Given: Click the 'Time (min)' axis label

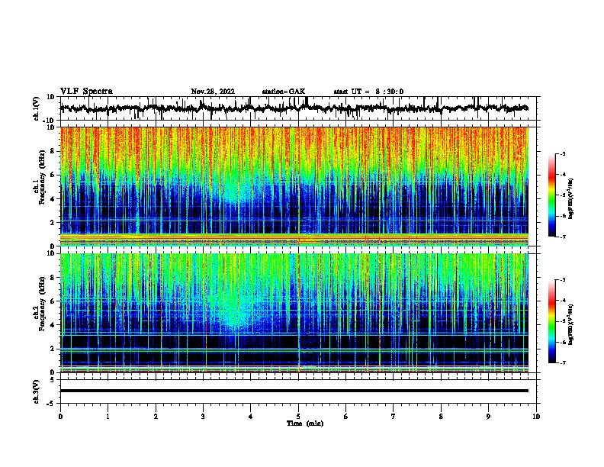Looking at the screenshot, I should pos(305,424).
